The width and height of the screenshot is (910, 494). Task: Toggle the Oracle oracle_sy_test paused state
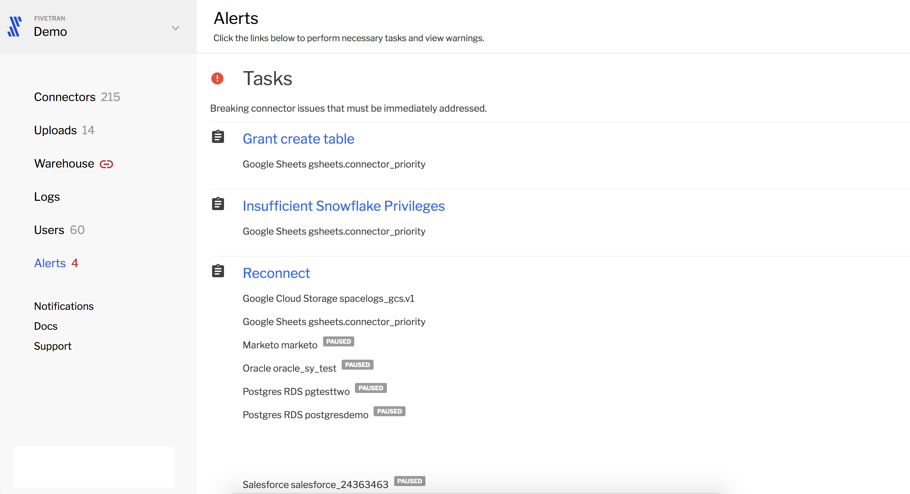click(x=357, y=364)
